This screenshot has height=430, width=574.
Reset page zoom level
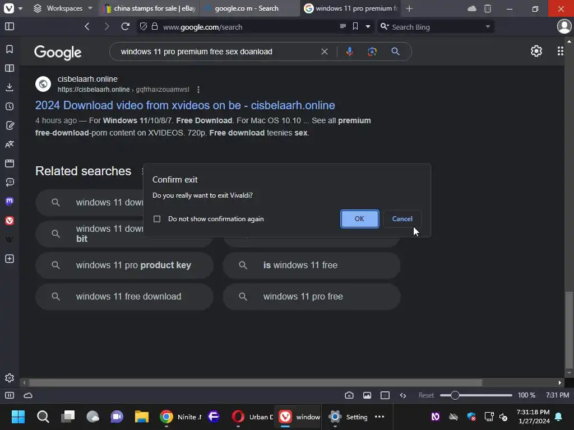point(426,395)
